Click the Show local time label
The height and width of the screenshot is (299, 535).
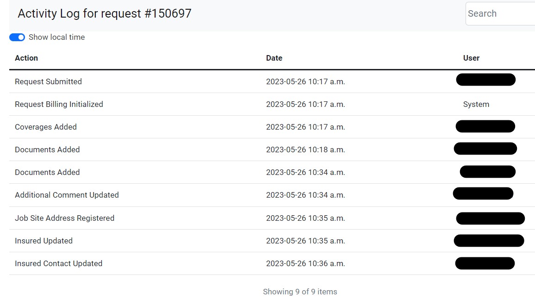56,37
